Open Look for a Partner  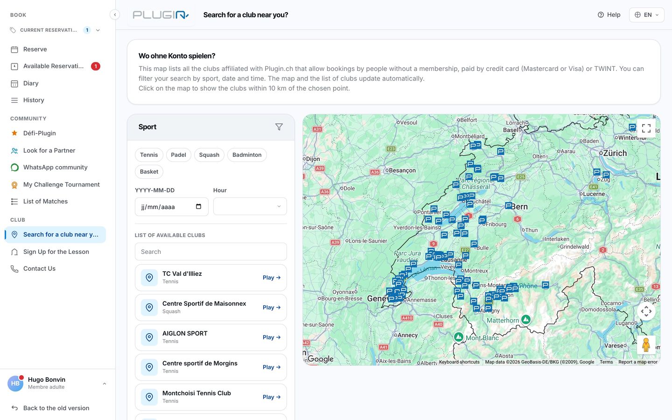[x=55, y=151]
